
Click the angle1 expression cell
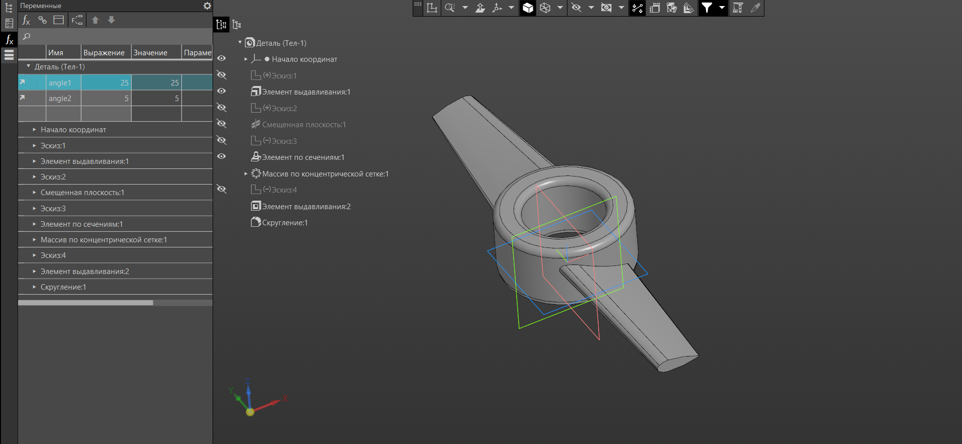[106, 82]
